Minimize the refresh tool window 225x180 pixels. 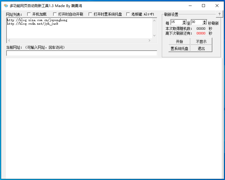point(190,6)
